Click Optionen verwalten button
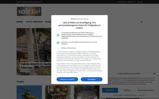The width and height of the screenshot is (159, 99). point(67,79)
